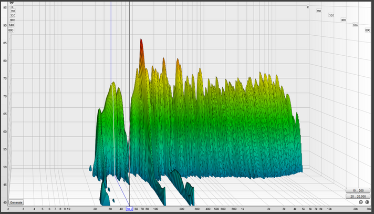Set frequency range to 10 .. 200
Screen dimensions: 374x214
[x=358, y=190]
